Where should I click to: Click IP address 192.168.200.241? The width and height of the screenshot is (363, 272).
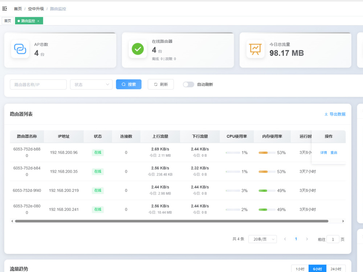click(x=64, y=209)
